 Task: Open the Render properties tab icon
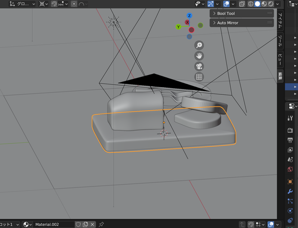(290, 130)
